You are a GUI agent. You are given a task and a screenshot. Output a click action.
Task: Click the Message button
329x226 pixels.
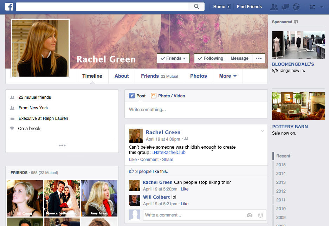point(239,58)
